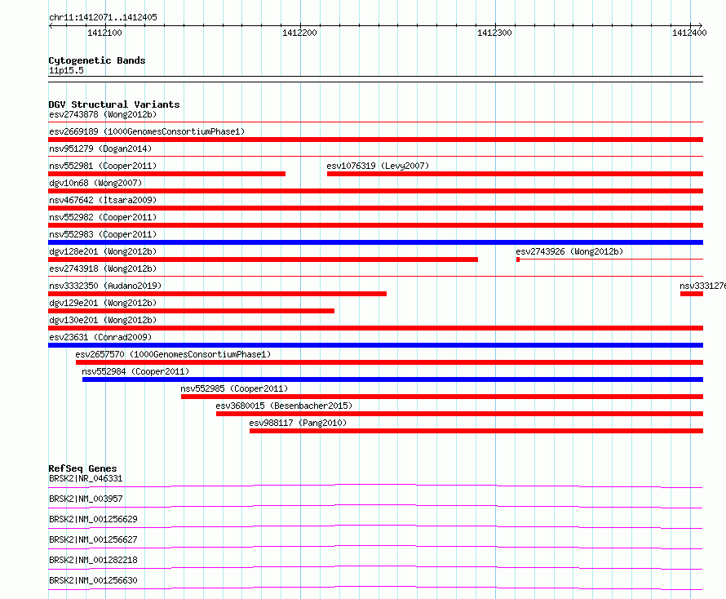Click the 1412400 ruler position
The image size is (726, 599).
point(689,33)
